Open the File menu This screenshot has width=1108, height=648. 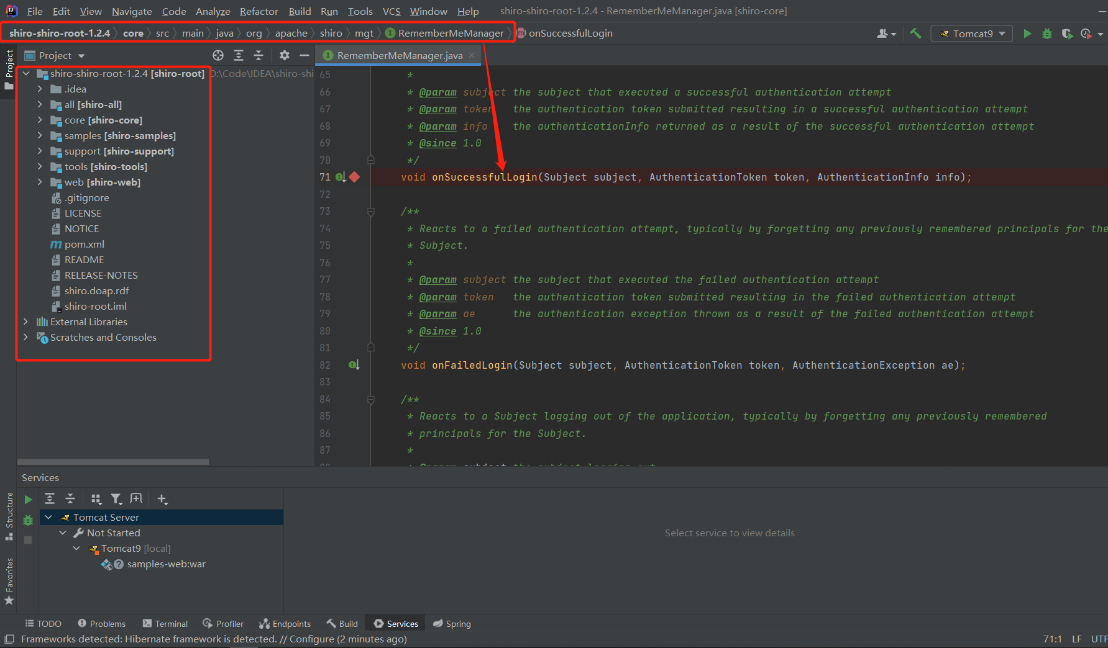tap(35, 11)
